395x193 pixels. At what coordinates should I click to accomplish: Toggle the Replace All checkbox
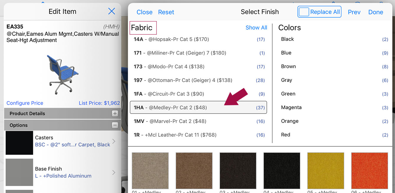coord(304,12)
